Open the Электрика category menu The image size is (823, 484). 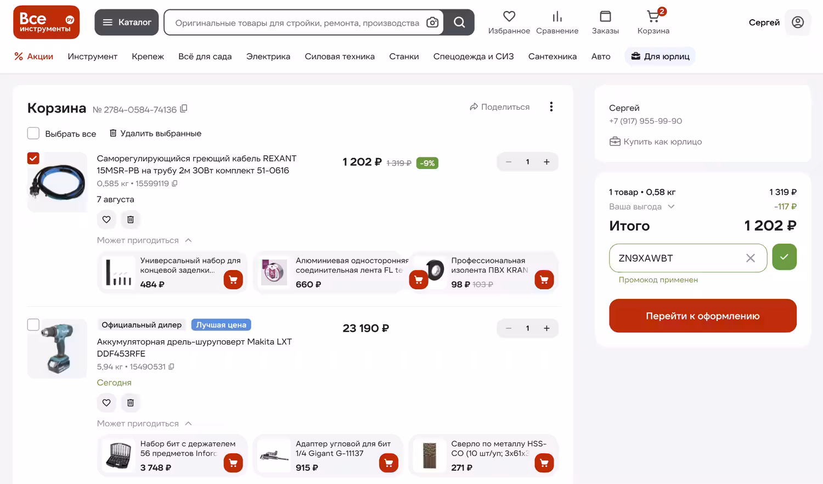268,57
